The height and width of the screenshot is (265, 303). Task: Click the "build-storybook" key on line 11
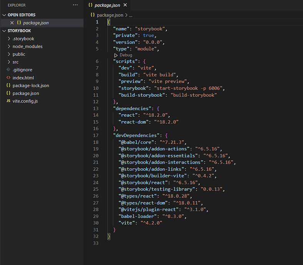(142, 95)
